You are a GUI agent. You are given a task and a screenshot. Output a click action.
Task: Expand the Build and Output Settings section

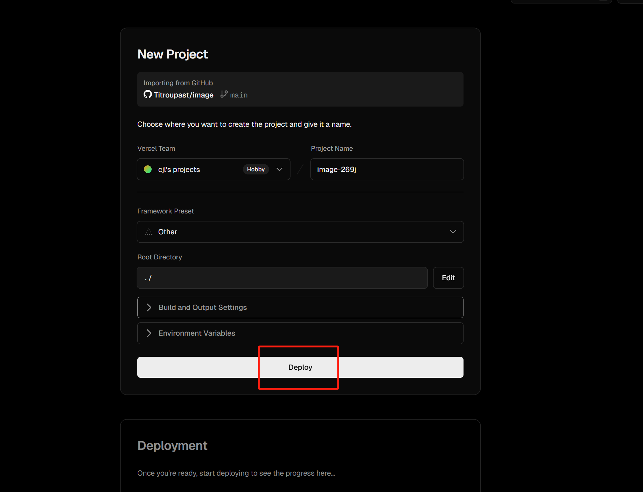(x=203, y=307)
